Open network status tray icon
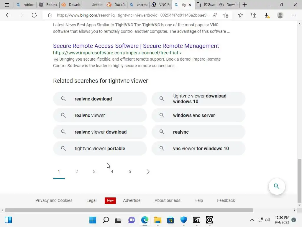Image resolution: width=302 pixels, height=227 pixels. point(260,220)
